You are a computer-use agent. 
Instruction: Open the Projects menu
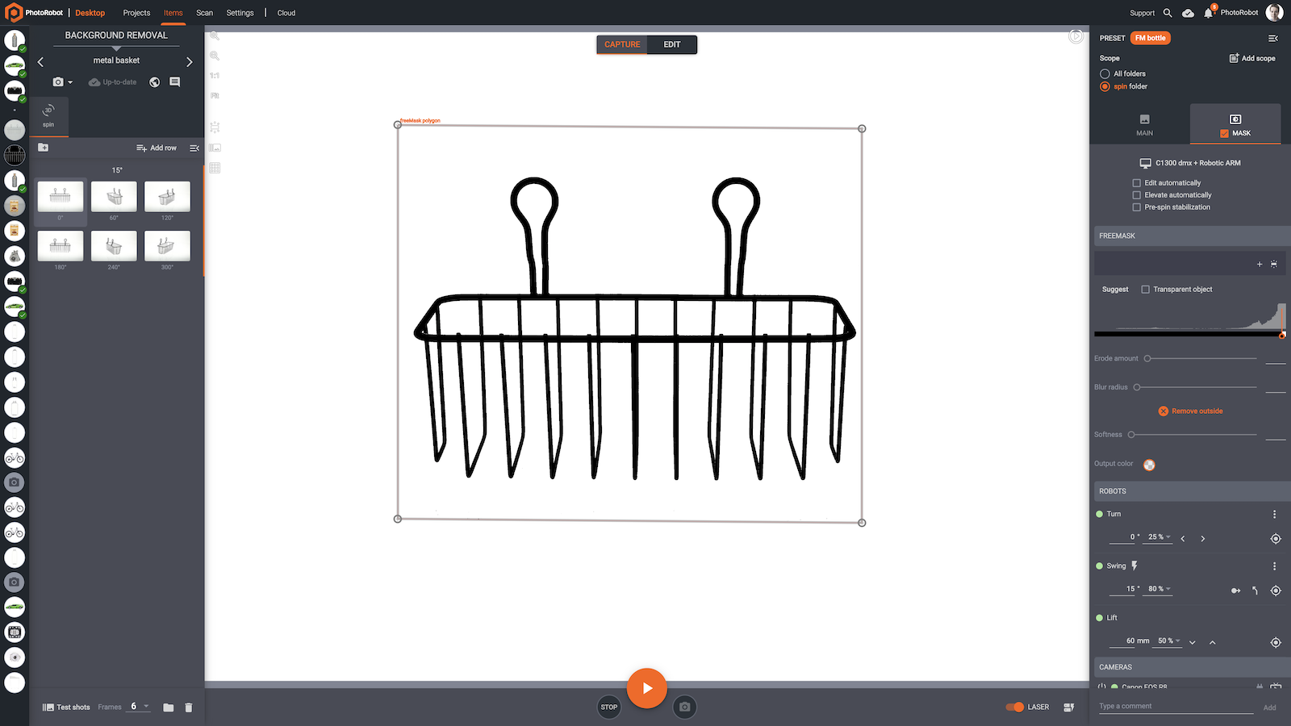(136, 13)
